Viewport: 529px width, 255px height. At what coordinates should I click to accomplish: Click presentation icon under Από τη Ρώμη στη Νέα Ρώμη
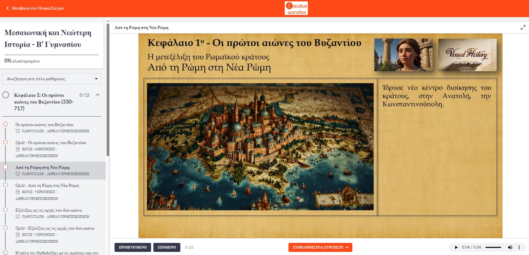tap(18, 174)
